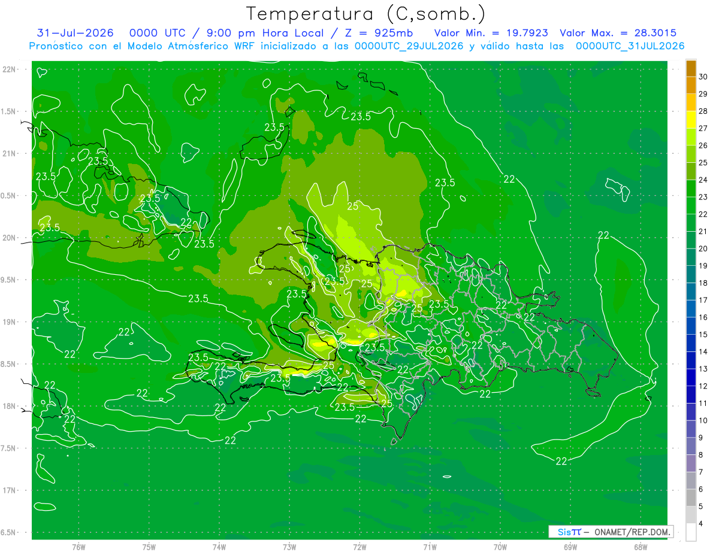Pick the yellow swatch between legend 27 and 28
This screenshot has height=555, width=719.
pyautogui.click(x=691, y=120)
